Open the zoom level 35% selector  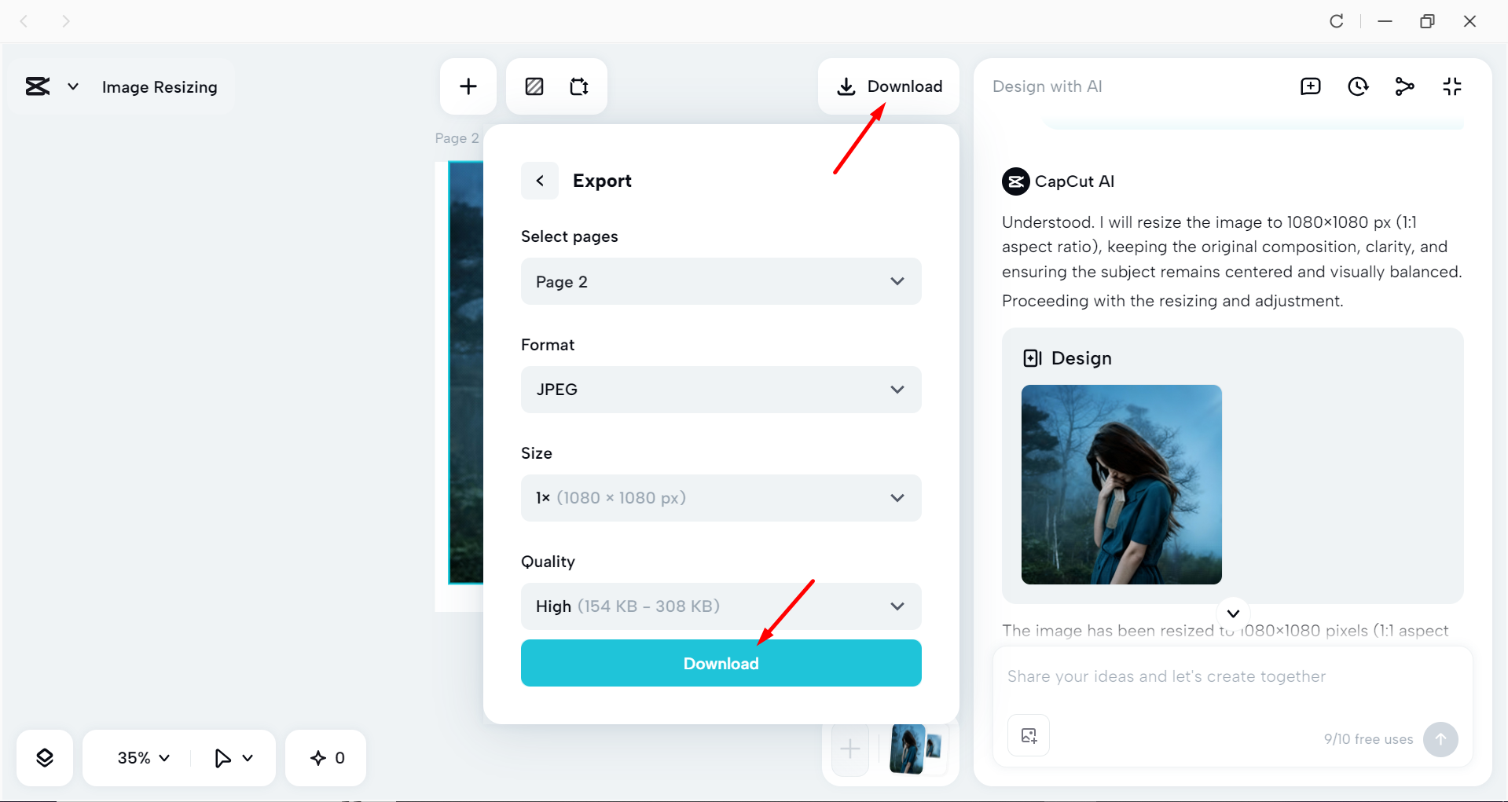click(x=140, y=757)
